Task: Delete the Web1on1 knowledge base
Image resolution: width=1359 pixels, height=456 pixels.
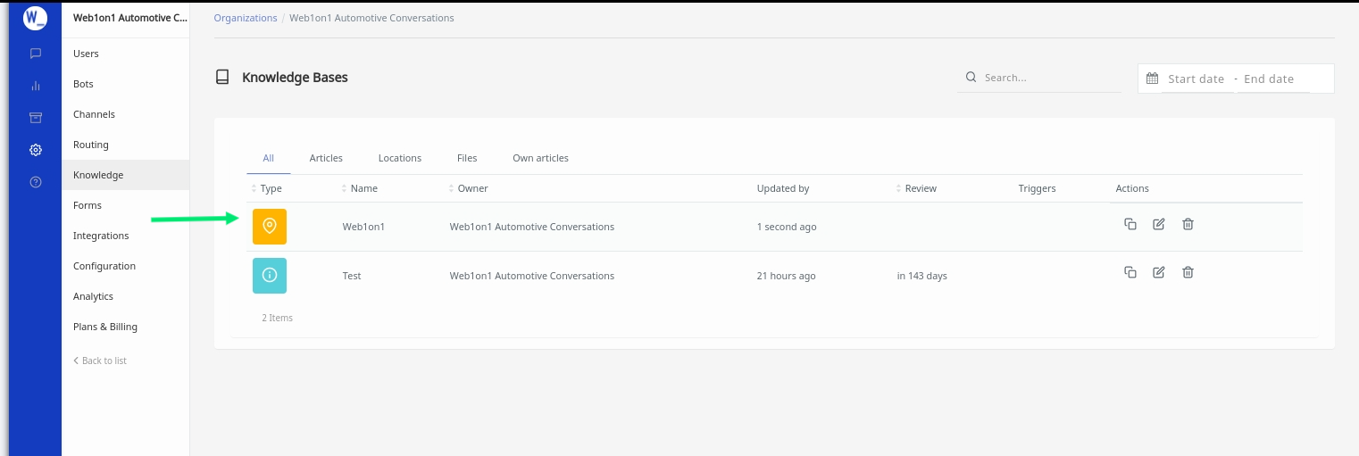Action: [x=1188, y=224]
